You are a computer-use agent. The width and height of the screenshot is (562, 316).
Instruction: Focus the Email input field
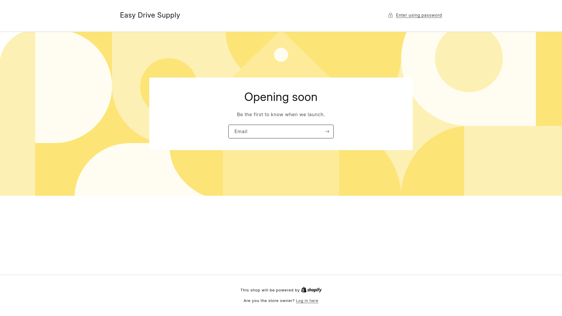coord(275,132)
